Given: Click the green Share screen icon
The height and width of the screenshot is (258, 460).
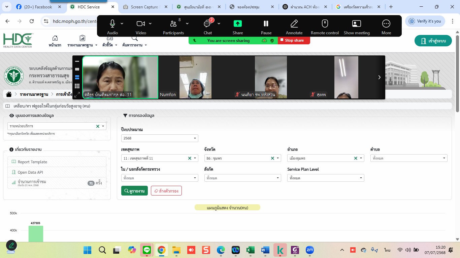Looking at the screenshot, I should (237, 24).
